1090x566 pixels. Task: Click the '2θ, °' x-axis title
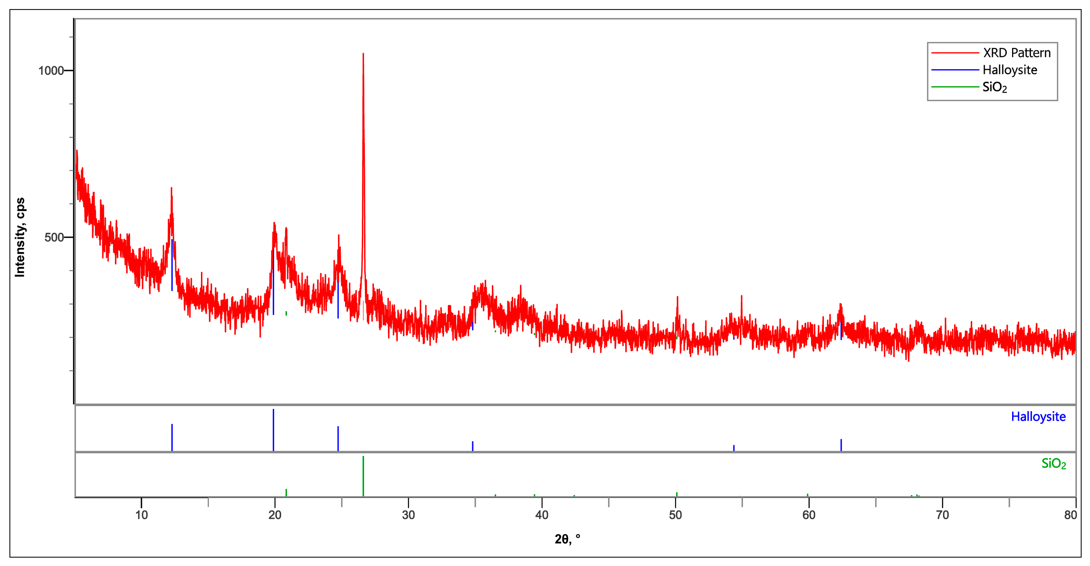tap(567, 539)
